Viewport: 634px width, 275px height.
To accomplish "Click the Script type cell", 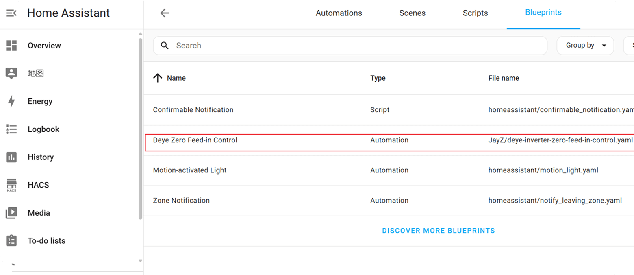I will click(x=380, y=110).
